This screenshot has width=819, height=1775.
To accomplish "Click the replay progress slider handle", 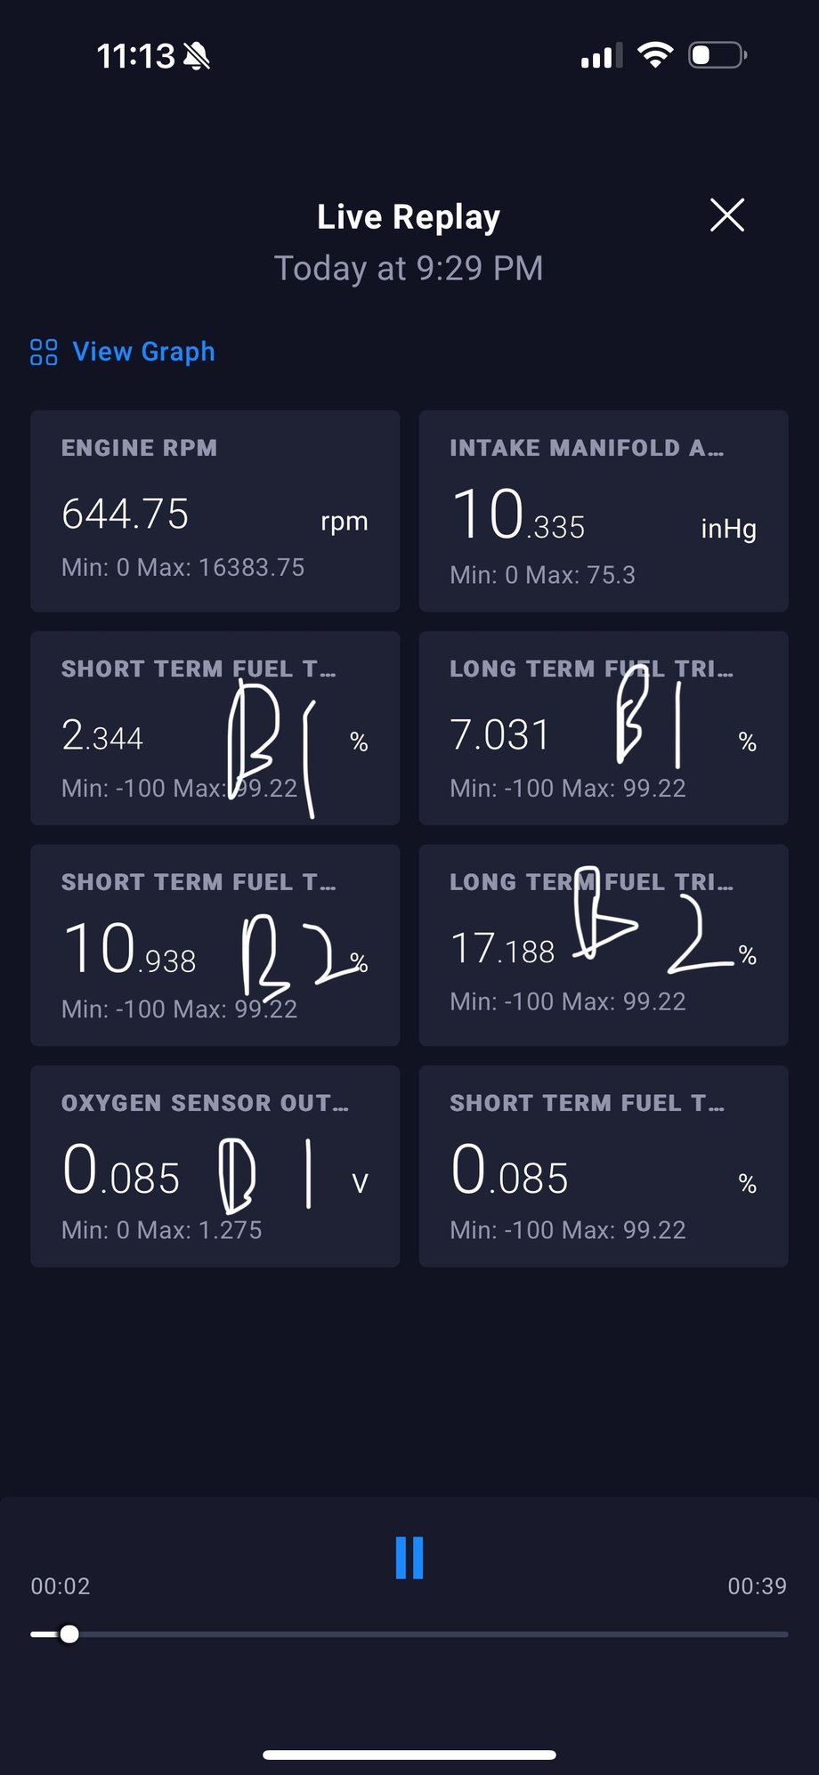I will [x=69, y=1634].
